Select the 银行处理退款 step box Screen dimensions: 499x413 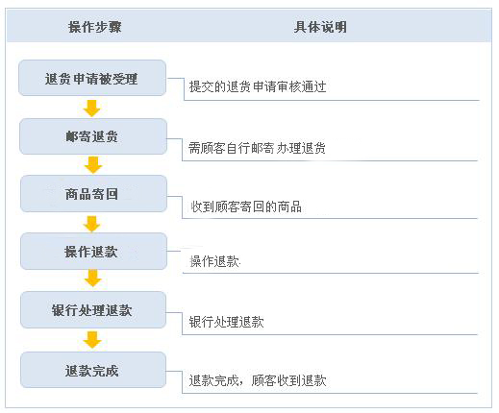click(x=93, y=310)
